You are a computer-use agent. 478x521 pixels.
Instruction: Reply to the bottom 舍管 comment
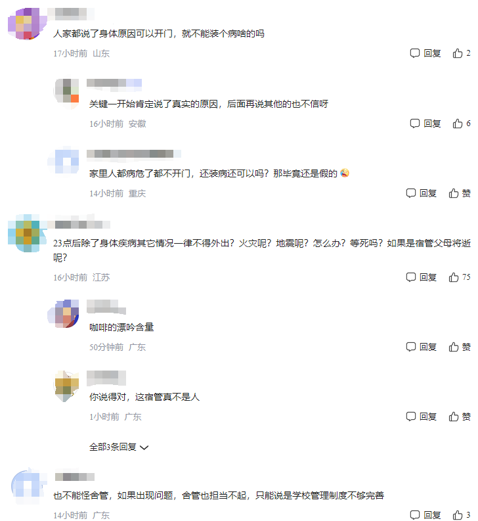(x=425, y=515)
